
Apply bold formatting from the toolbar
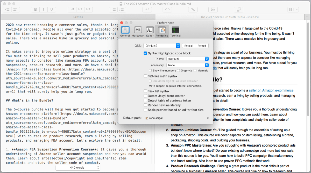point(35,10)
